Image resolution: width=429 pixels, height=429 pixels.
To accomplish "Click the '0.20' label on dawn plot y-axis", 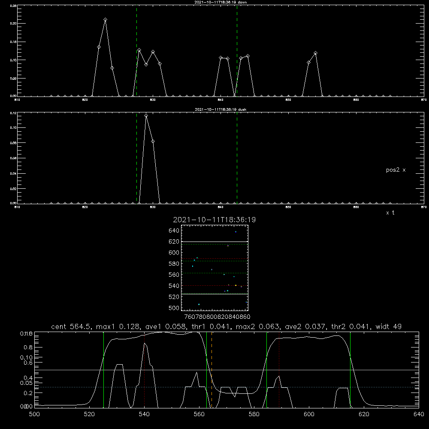I will (13, 24).
